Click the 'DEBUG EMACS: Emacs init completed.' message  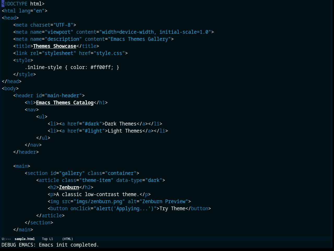tap(50, 245)
